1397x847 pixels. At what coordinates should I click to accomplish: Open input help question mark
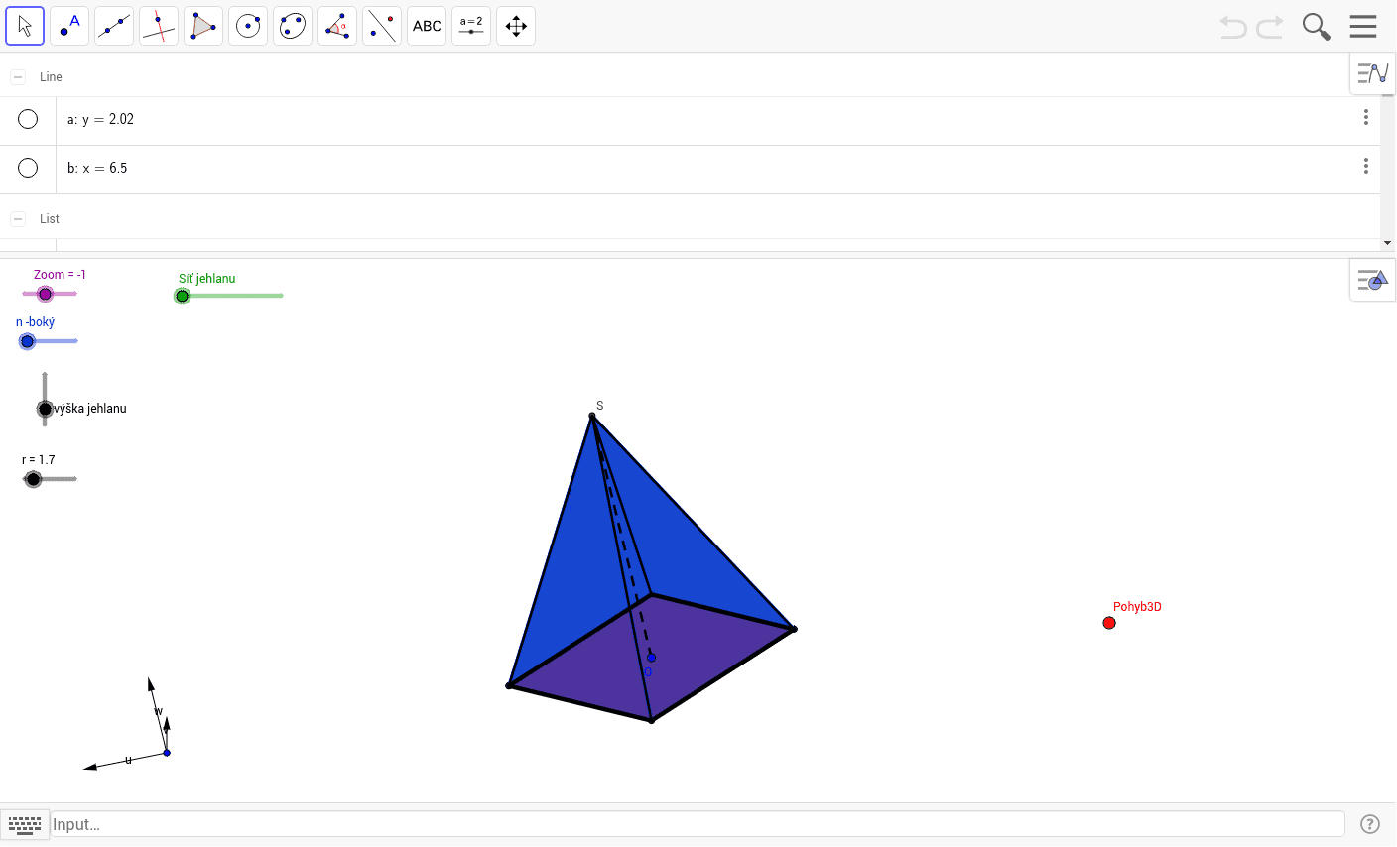(x=1370, y=824)
